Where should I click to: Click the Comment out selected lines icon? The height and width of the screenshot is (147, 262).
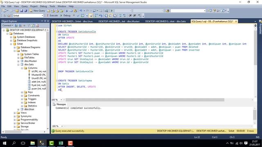point(120,16)
